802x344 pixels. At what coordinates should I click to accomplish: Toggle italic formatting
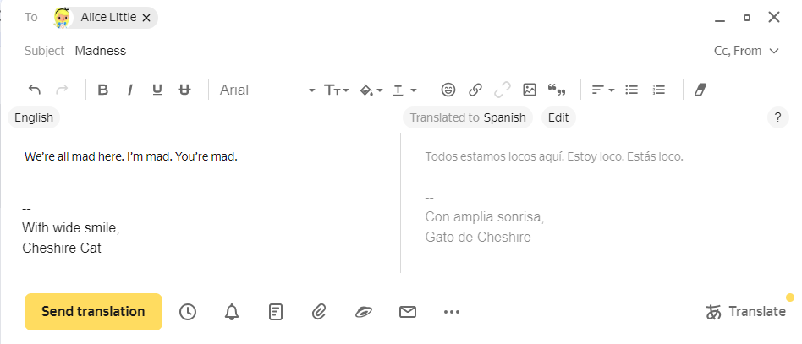point(130,90)
